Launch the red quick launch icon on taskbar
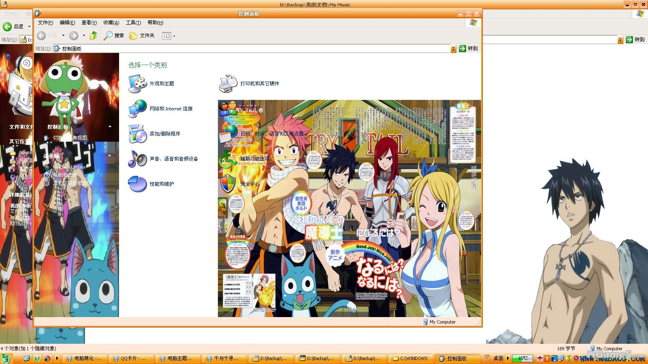Image resolution: width=648 pixels, height=364 pixels. [x=47, y=358]
